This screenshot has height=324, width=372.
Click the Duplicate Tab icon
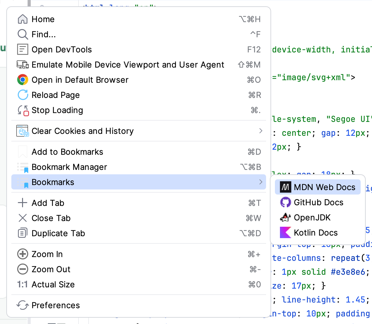pos(22,233)
